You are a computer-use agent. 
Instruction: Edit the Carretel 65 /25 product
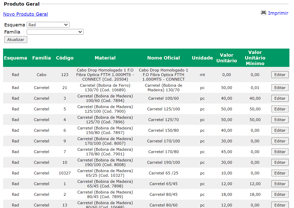pyautogui.click(x=280, y=173)
